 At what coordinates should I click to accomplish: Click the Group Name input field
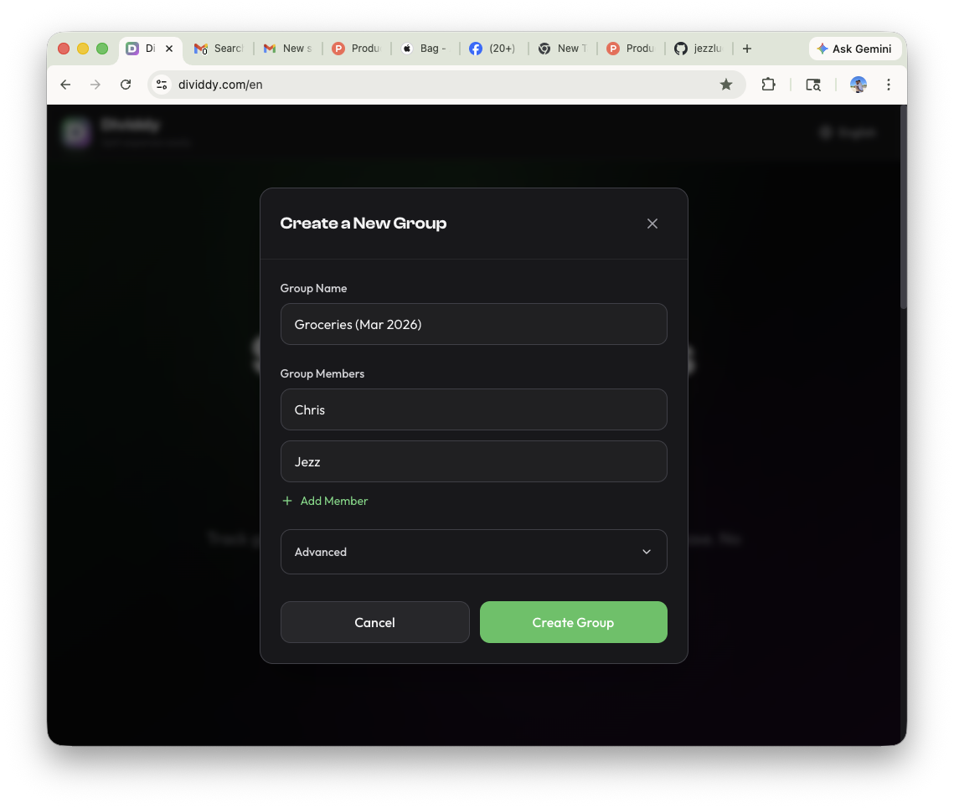pos(474,324)
